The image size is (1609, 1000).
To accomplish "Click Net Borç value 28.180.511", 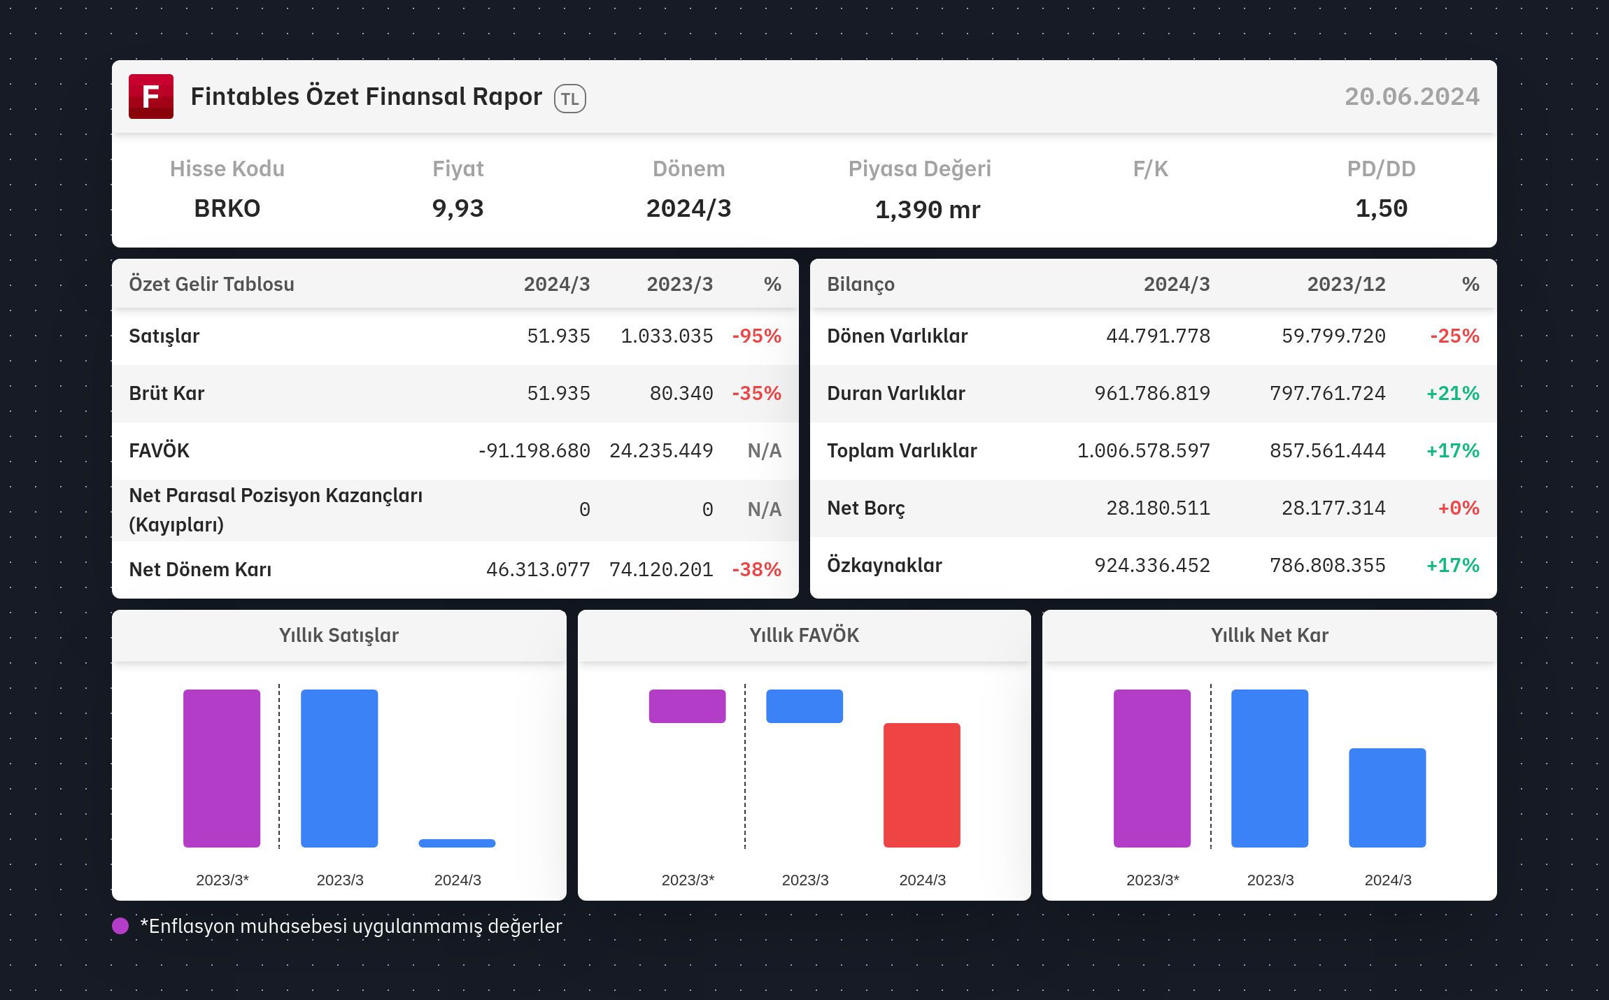I will [1158, 508].
